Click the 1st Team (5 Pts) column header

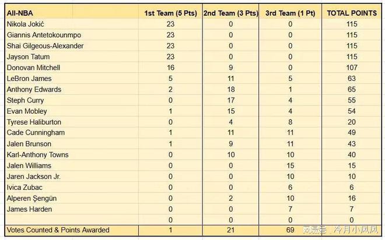pyautogui.click(x=170, y=13)
